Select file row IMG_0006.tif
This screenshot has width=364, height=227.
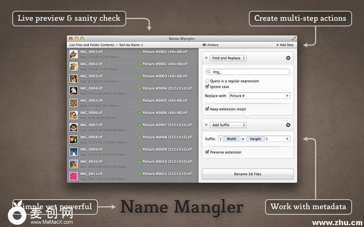click(x=132, y=115)
